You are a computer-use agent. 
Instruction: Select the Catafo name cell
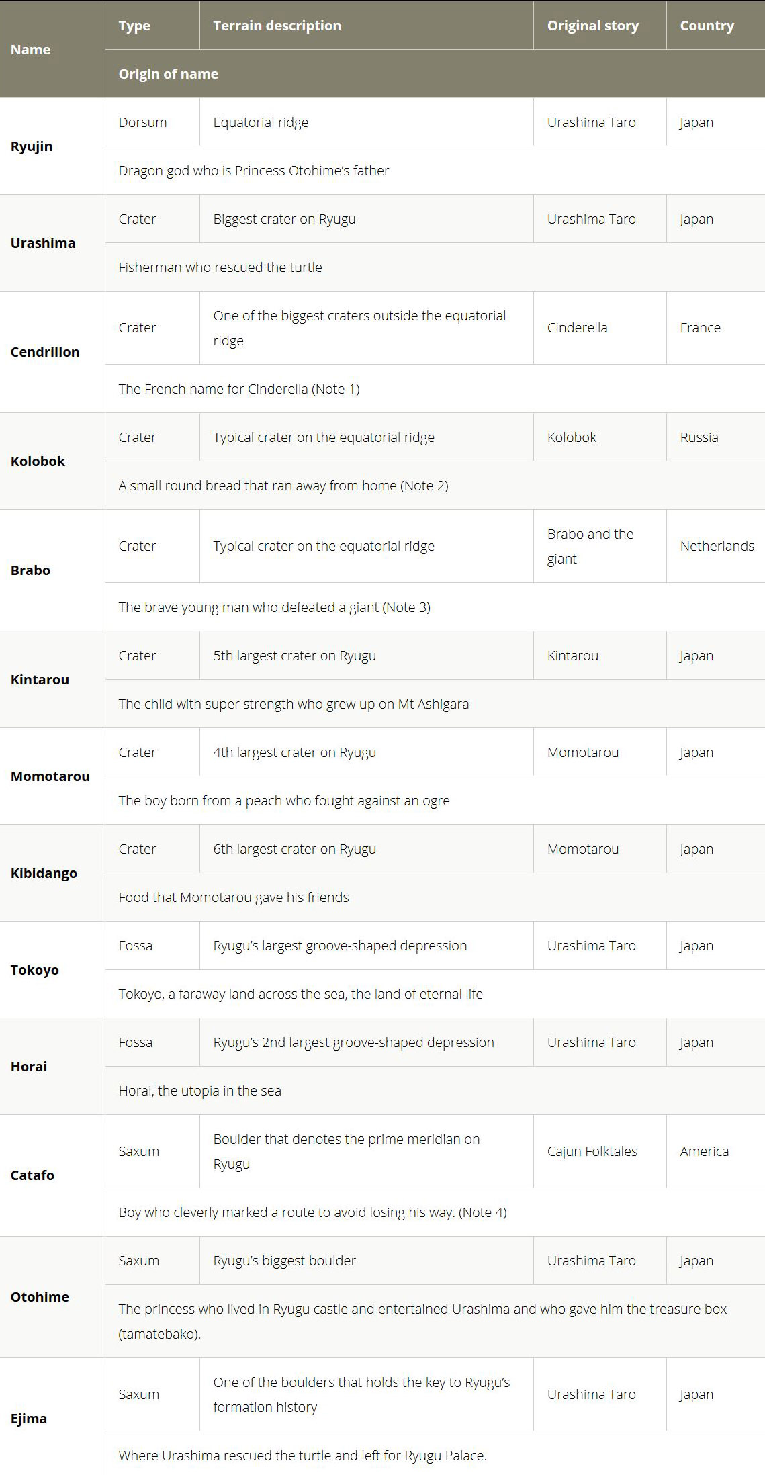32,1175
